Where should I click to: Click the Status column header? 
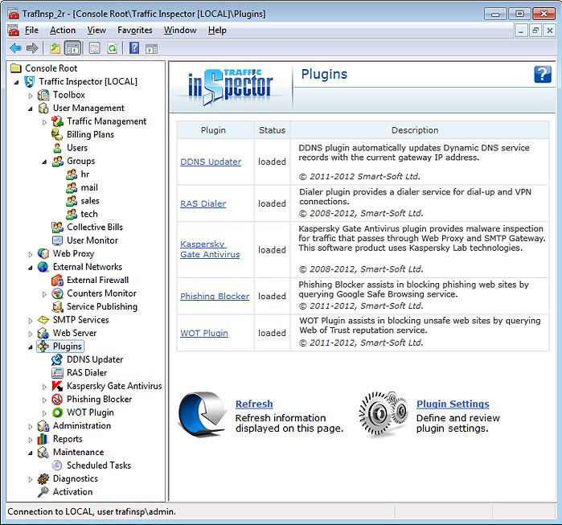click(x=272, y=130)
